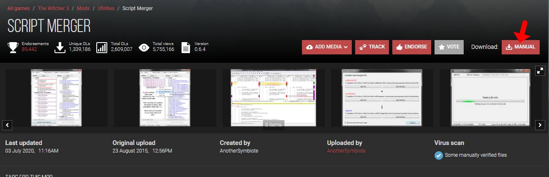Show next gallery images with right arrow
The height and width of the screenshot is (177, 549).
pyautogui.click(x=540, y=125)
